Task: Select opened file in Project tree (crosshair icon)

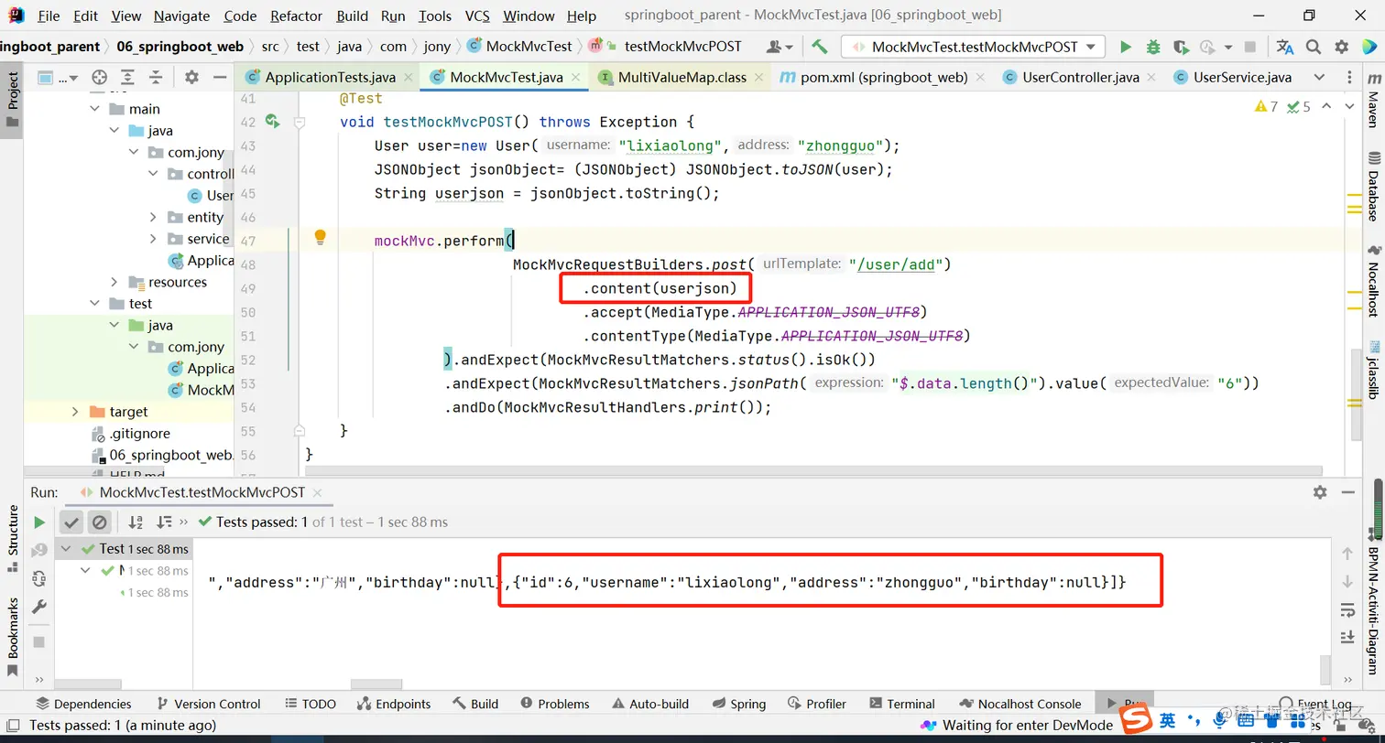Action: [100, 78]
